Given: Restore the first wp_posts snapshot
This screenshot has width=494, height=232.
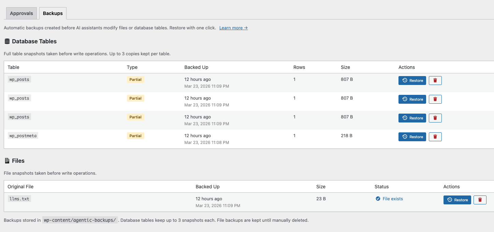Looking at the screenshot, I should (x=412, y=81).
